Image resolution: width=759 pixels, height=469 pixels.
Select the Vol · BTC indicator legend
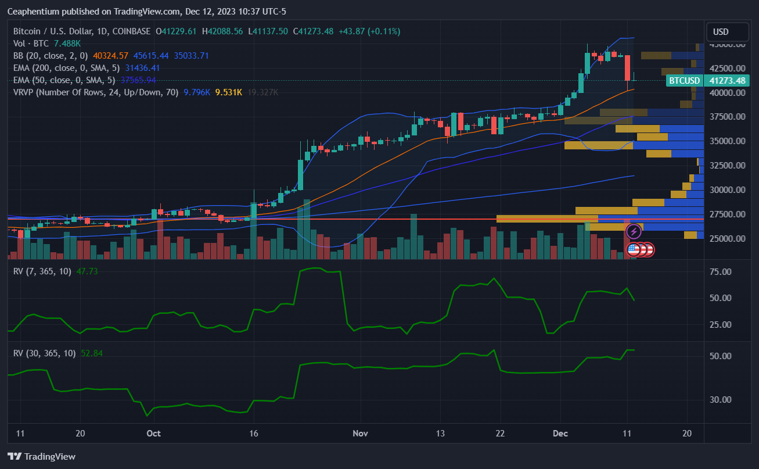click(x=32, y=44)
